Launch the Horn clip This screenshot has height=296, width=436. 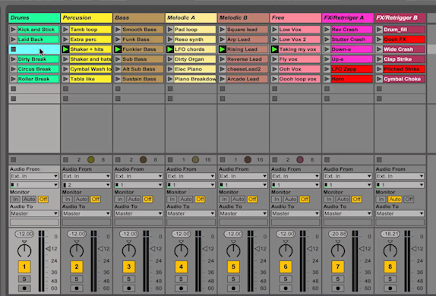(x=327, y=79)
